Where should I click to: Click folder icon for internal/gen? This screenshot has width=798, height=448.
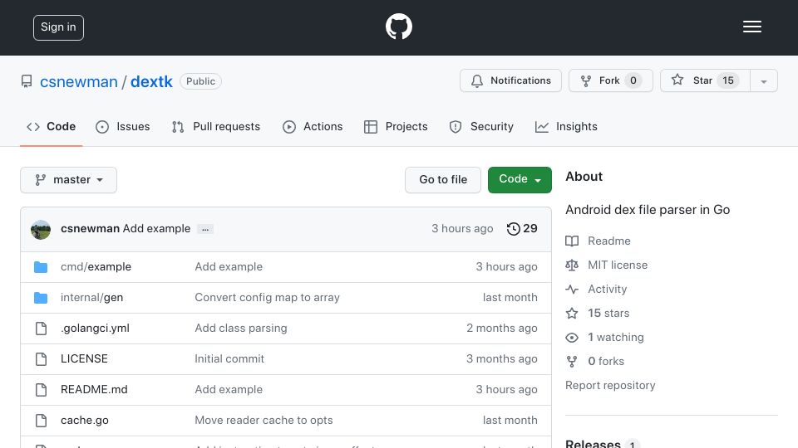(x=41, y=298)
